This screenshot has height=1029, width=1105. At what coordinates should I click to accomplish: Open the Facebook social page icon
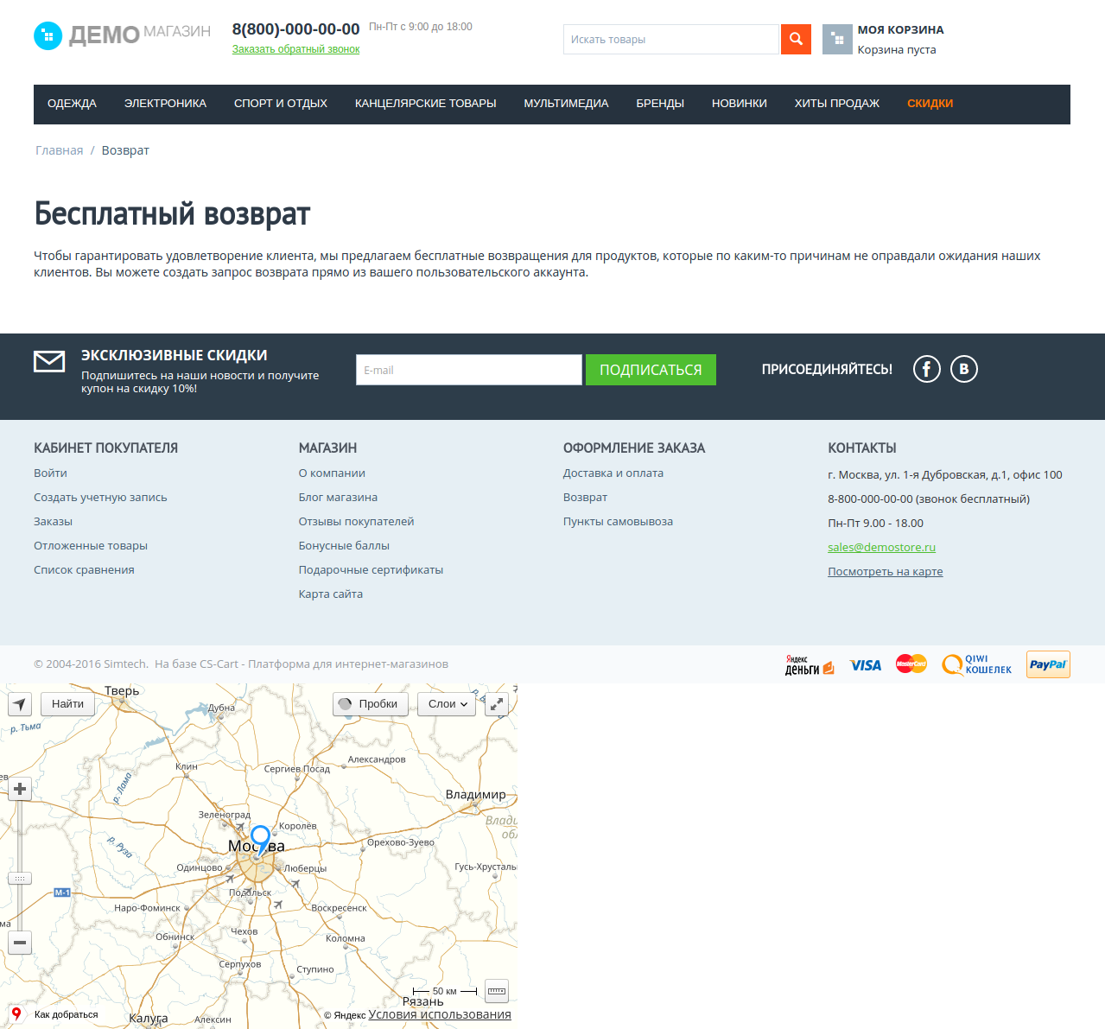[926, 370]
